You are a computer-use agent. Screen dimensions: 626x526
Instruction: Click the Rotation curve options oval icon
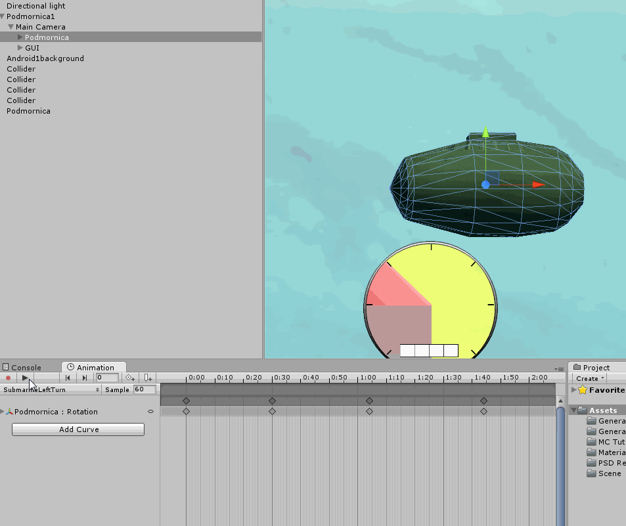[150, 412]
